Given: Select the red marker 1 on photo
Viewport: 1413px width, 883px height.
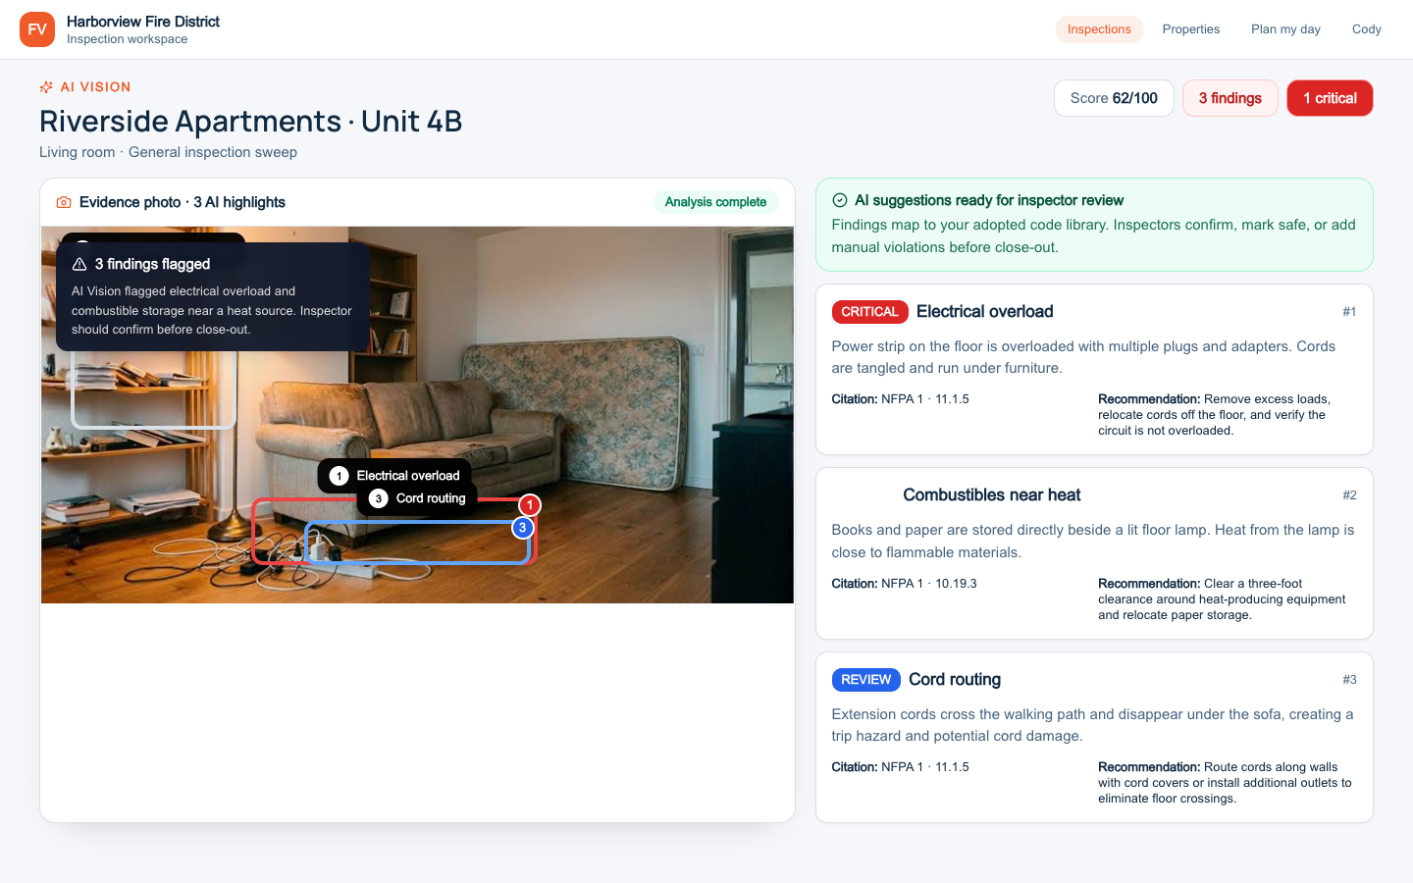Looking at the screenshot, I should pyautogui.click(x=530, y=505).
